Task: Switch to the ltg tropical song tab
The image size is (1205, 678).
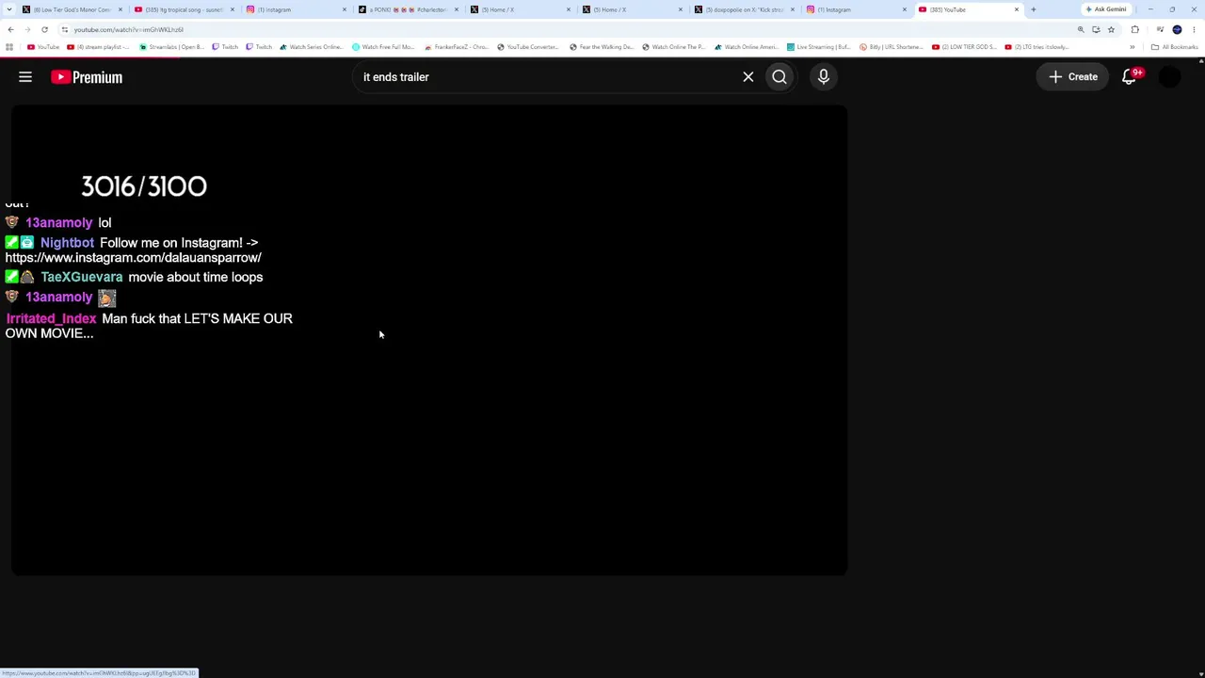Action: point(184,9)
